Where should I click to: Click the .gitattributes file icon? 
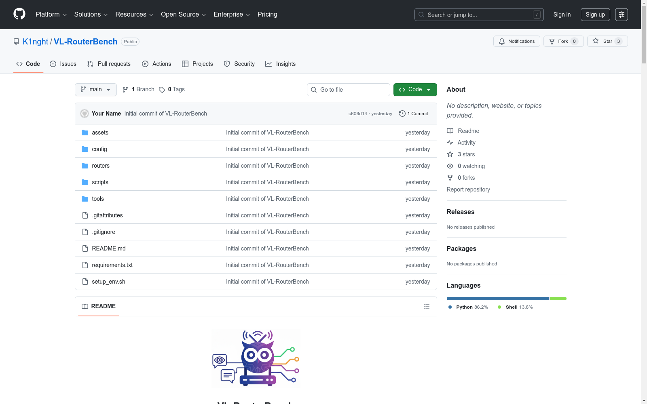click(x=85, y=215)
